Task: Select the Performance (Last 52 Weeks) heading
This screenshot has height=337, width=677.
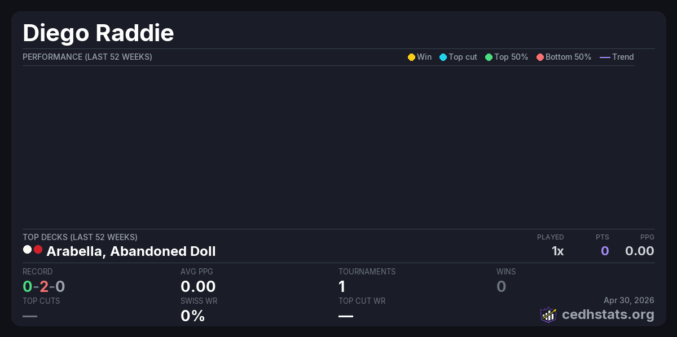Action: [87, 57]
